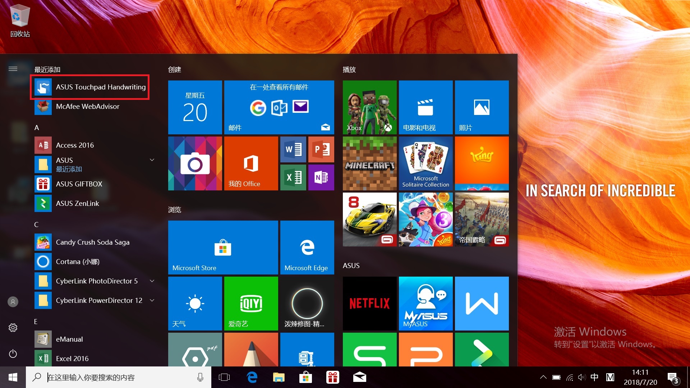Open 爱奇艺 iQIYI tile
Viewport: 690px width, 388px height.
251,304
